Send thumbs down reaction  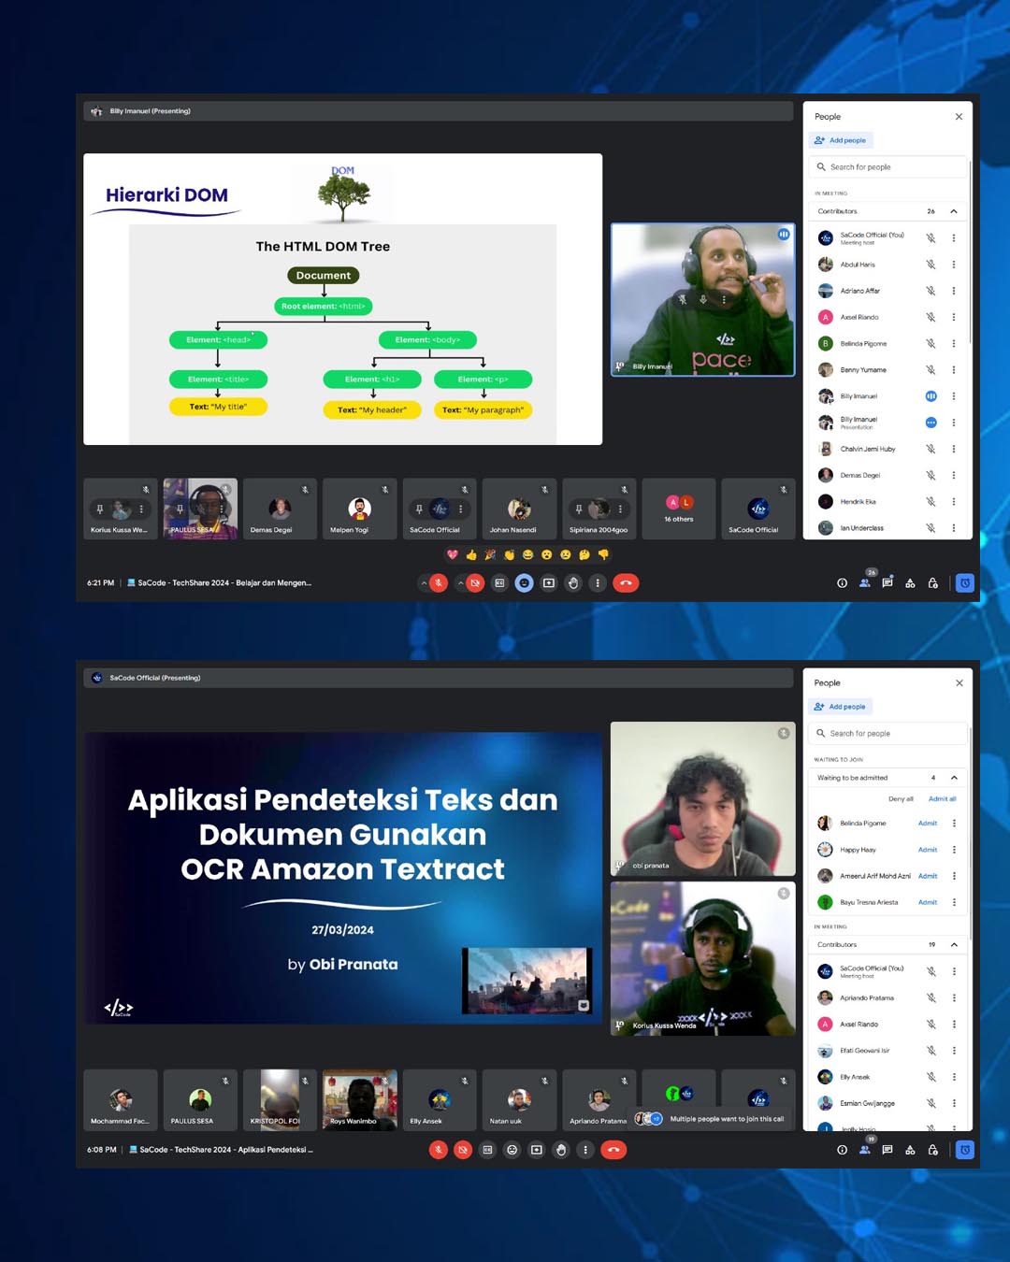click(x=603, y=555)
